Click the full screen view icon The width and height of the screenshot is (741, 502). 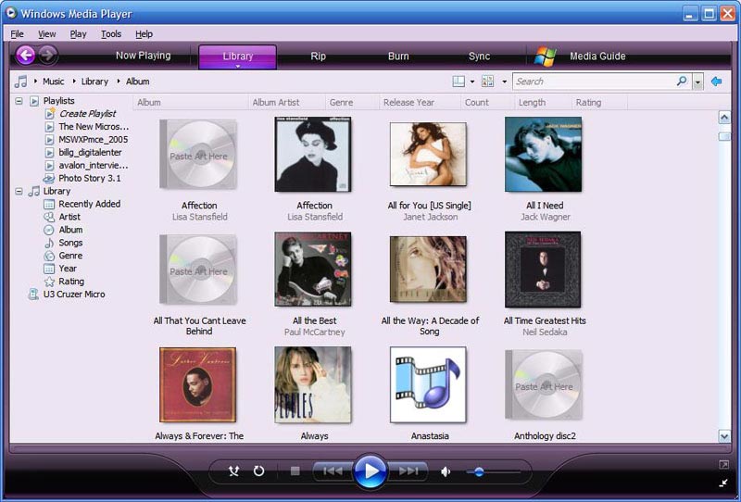(723, 465)
